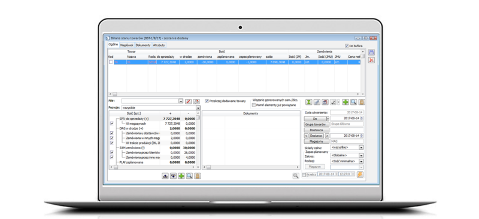Open the Pozycje wszystkie dropdown
This screenshot has width=479, height=219.
pyautogui.click(x=198, y=108)
